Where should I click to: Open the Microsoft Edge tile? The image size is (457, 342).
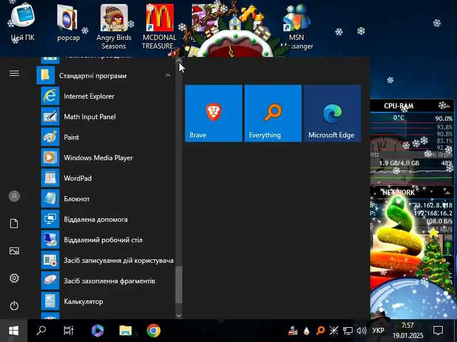click(x=332, y=113)
